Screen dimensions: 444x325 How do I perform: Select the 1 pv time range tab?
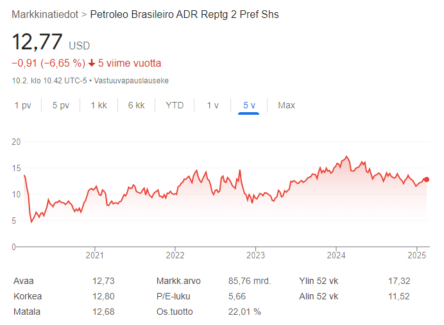[22, 105]
